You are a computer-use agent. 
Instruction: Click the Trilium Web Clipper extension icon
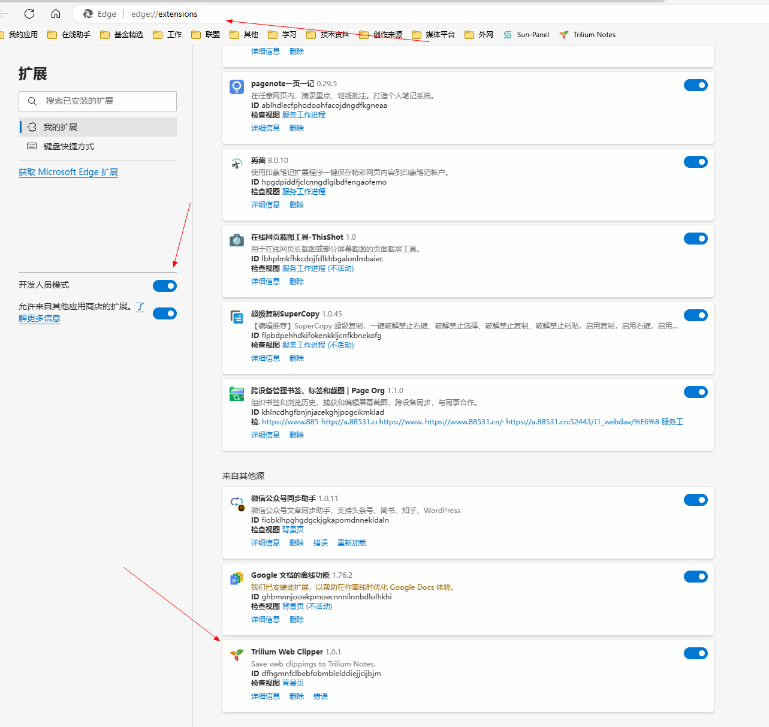(x=237, y=655)
